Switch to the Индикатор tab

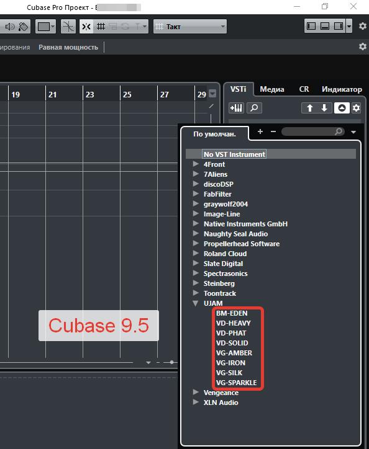pyautogui.click(x=342, y=89)
